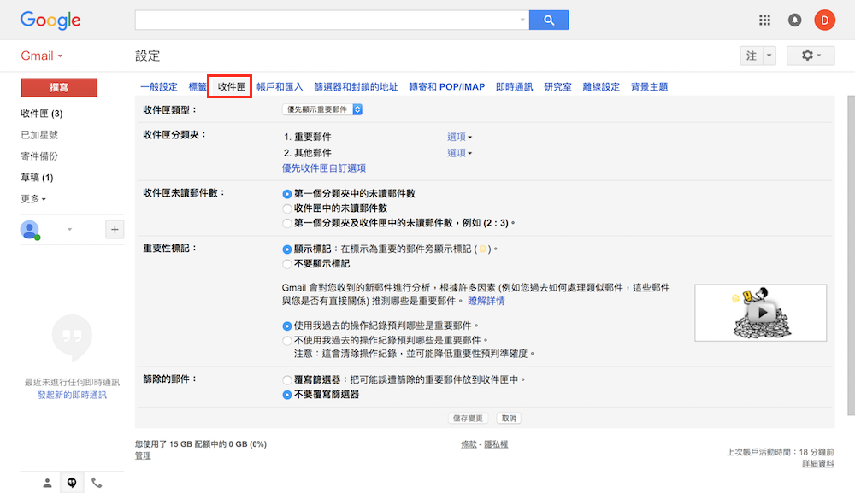Play the importance markers video thumbnail
The image size is (855, 493).
click(x=760, y=313)
